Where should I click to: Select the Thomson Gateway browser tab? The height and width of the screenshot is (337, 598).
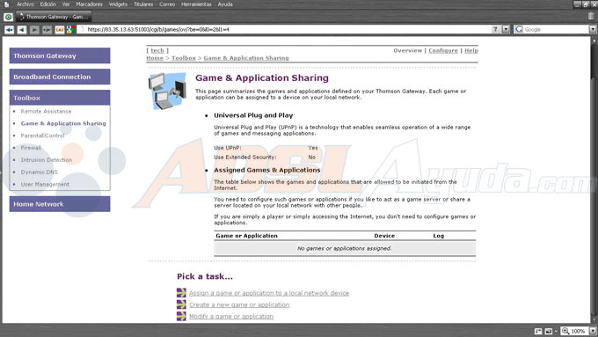[x=54, y=17]
